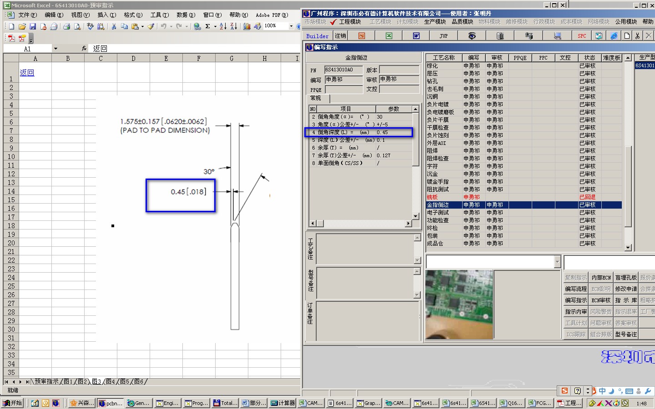655x409 pixels.
Task: Click the JUP toolbar button
Action: click(x=443, y=35)
